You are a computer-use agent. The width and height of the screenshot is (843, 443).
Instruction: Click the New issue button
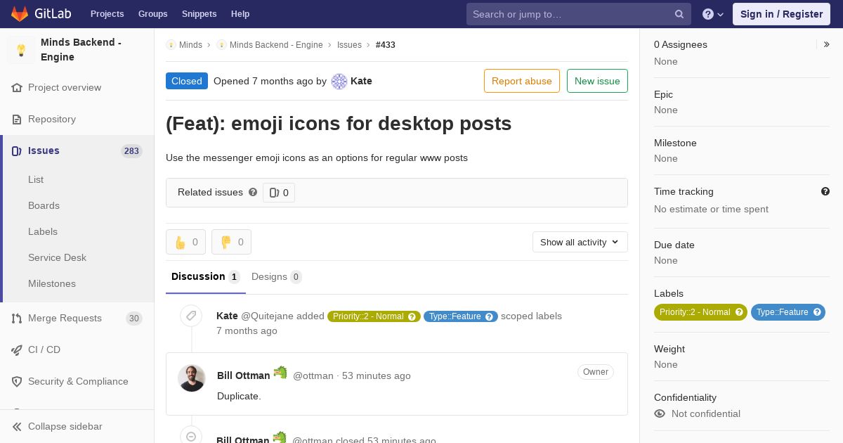click(x=597, y=81)
